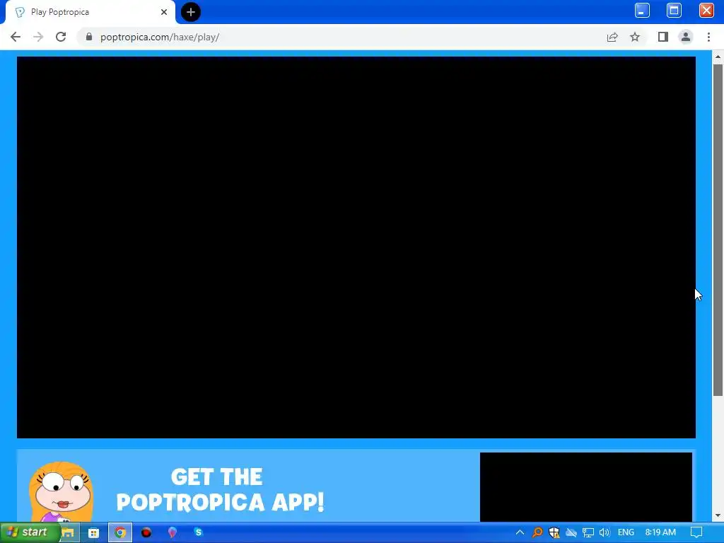This screenshot has width=724, height=543.
Task: Click scrollbar up arrow
Action: pyautogui.click(x=718, y=57)
